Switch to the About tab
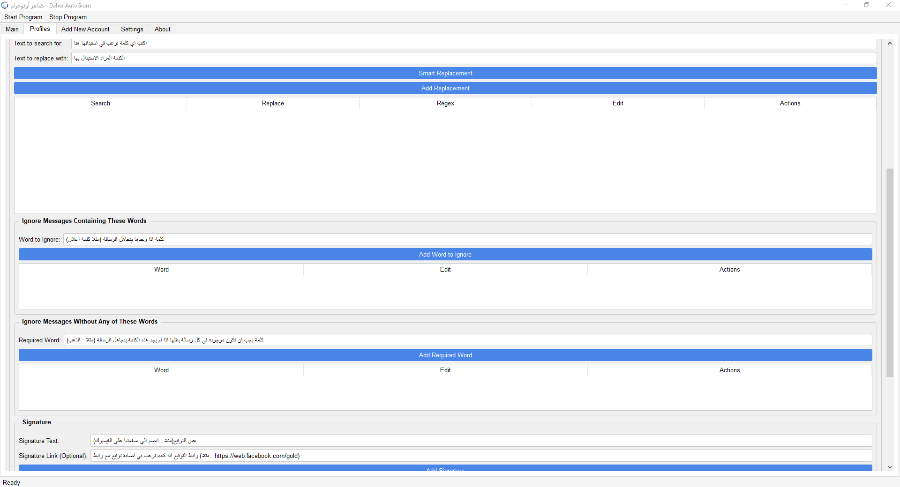 pos(162,29)
